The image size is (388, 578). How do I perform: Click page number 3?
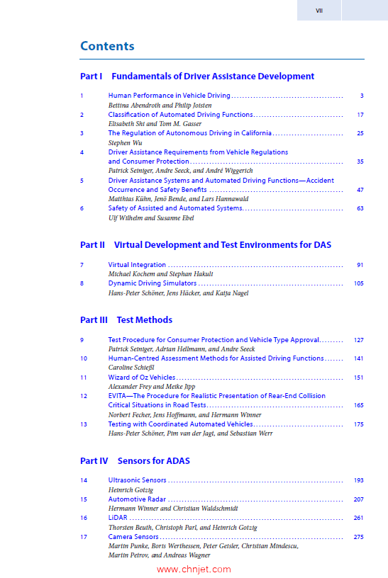pyautogui.click(x=362, y=96)
